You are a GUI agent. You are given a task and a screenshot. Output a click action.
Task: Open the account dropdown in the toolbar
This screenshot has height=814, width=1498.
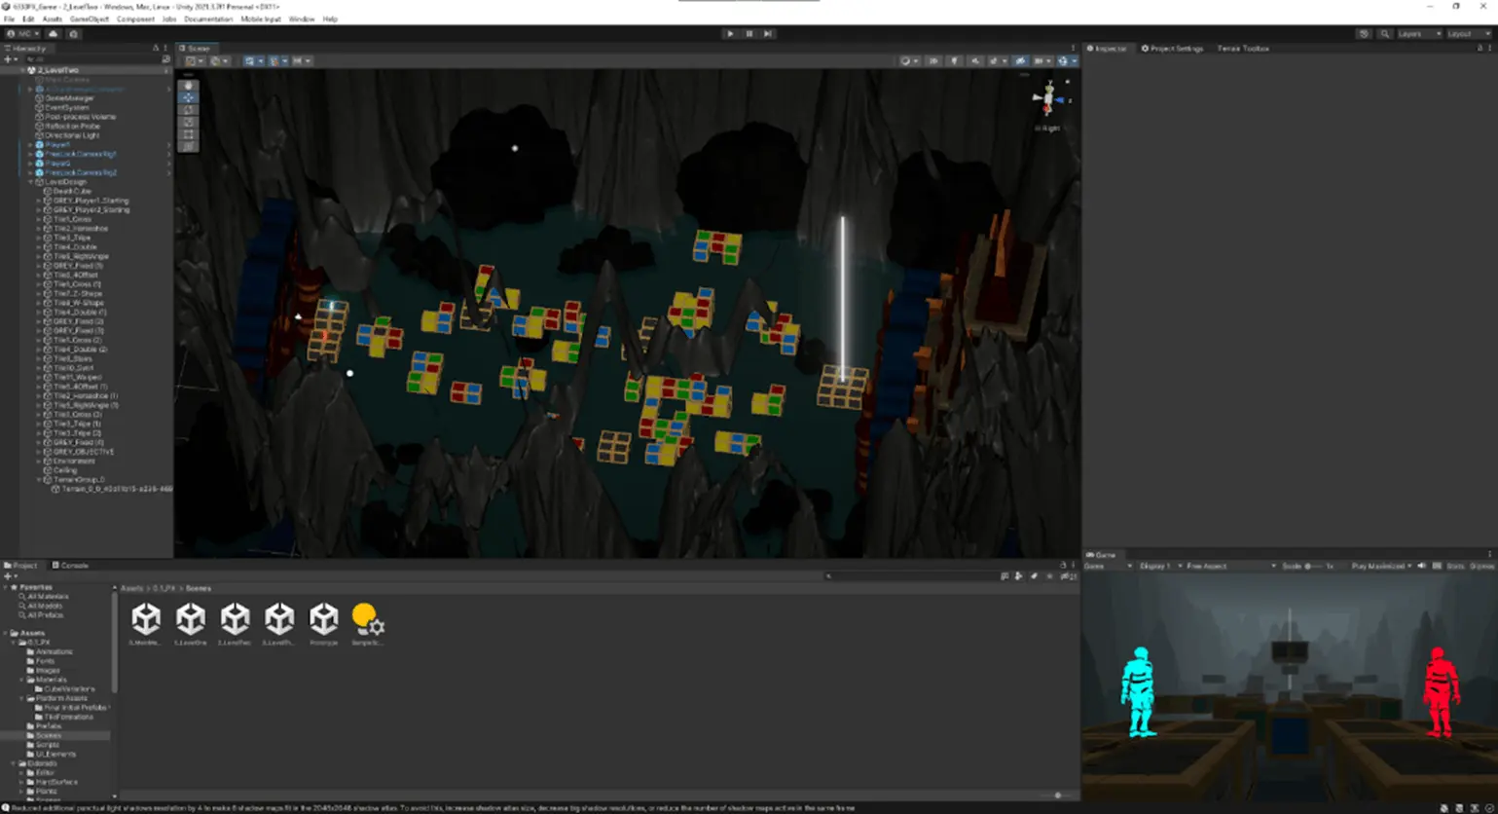pyautogui.click(x=23, y=34)
